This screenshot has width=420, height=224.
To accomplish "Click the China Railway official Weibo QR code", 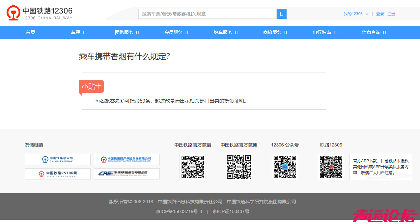I will point(239,167).
